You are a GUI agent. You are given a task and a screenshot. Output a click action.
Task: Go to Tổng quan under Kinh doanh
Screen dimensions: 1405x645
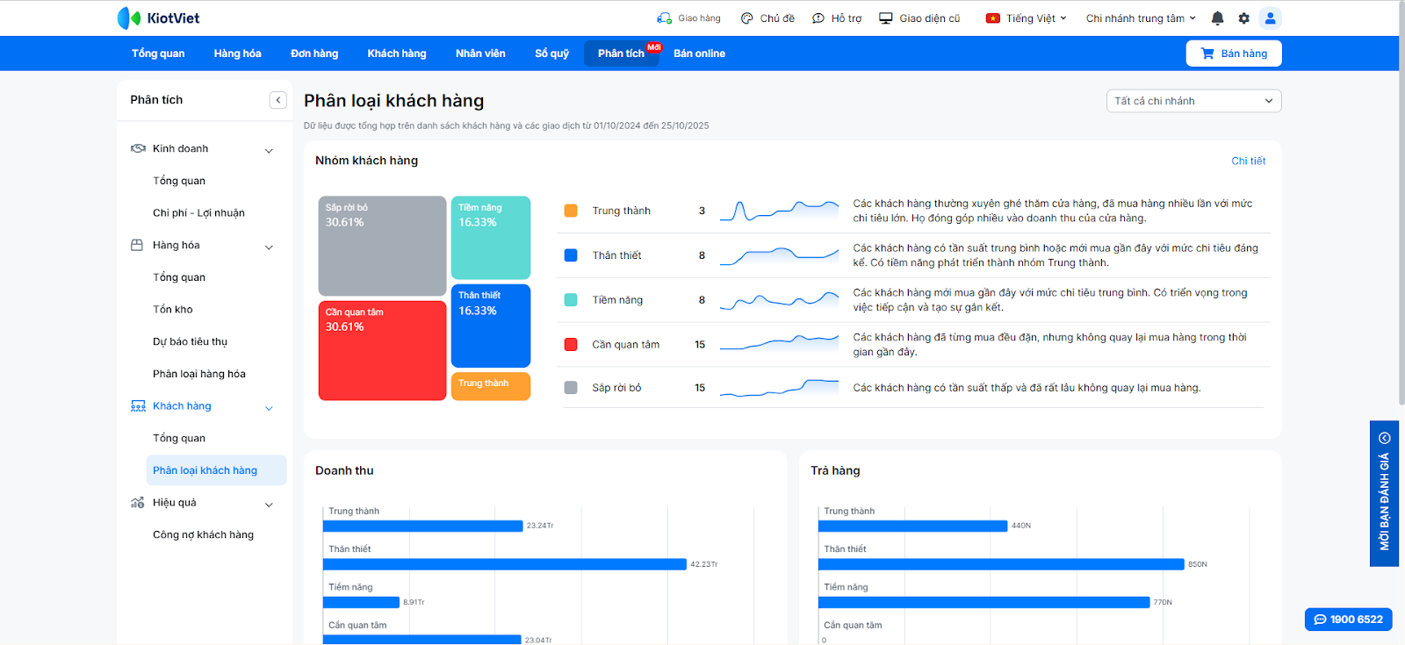(179, 181)
